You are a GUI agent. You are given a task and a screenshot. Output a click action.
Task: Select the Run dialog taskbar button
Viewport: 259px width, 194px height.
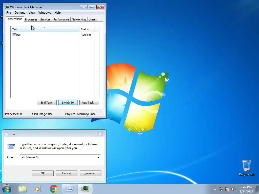click(70, 189)
